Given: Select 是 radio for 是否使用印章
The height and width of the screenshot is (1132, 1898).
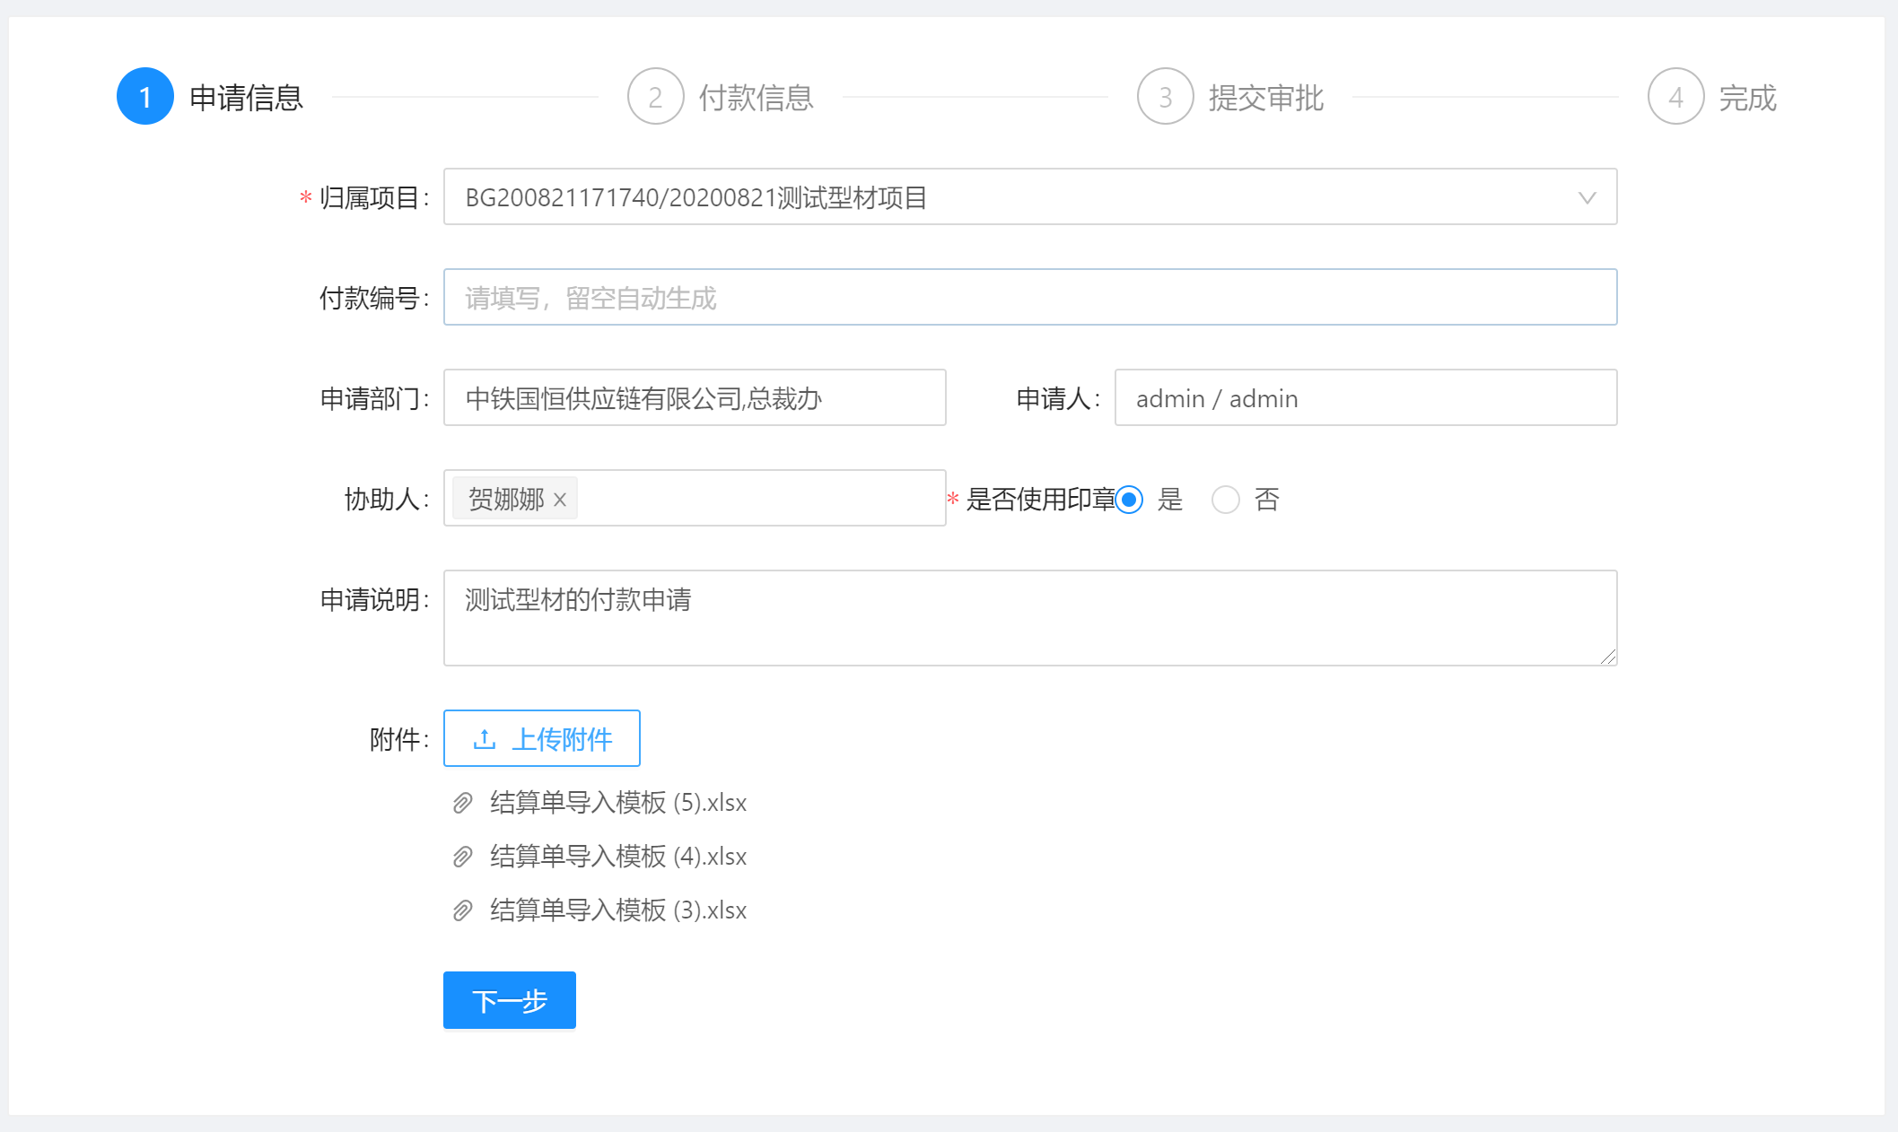Looking at the screenshot, I should (x=1130, y=500).
